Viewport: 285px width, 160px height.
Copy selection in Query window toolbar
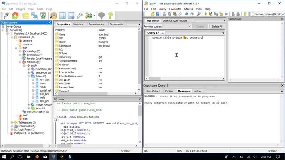[x=170, y=14]
